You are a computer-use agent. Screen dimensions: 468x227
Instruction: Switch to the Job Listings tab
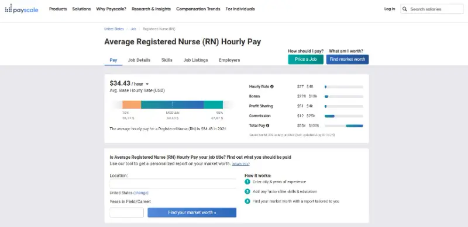[x=195, y=60]
